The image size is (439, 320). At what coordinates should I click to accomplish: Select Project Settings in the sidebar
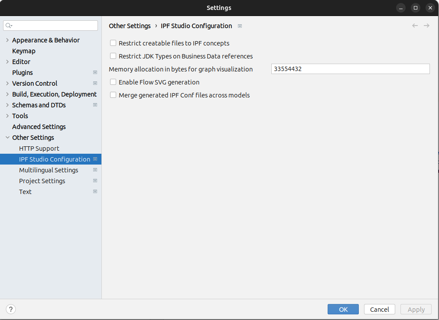[42, 181]
